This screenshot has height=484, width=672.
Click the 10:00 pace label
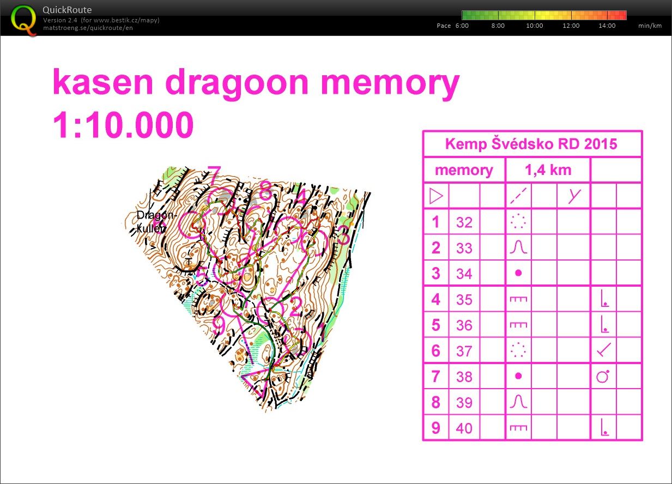(x=534, y=26)
